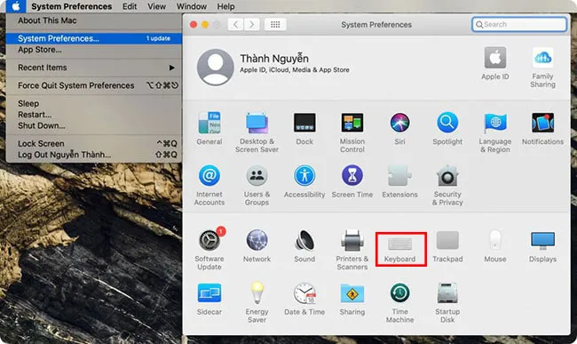Choose App Store... menu entry

pyautogui.click(x=94, y=50)
